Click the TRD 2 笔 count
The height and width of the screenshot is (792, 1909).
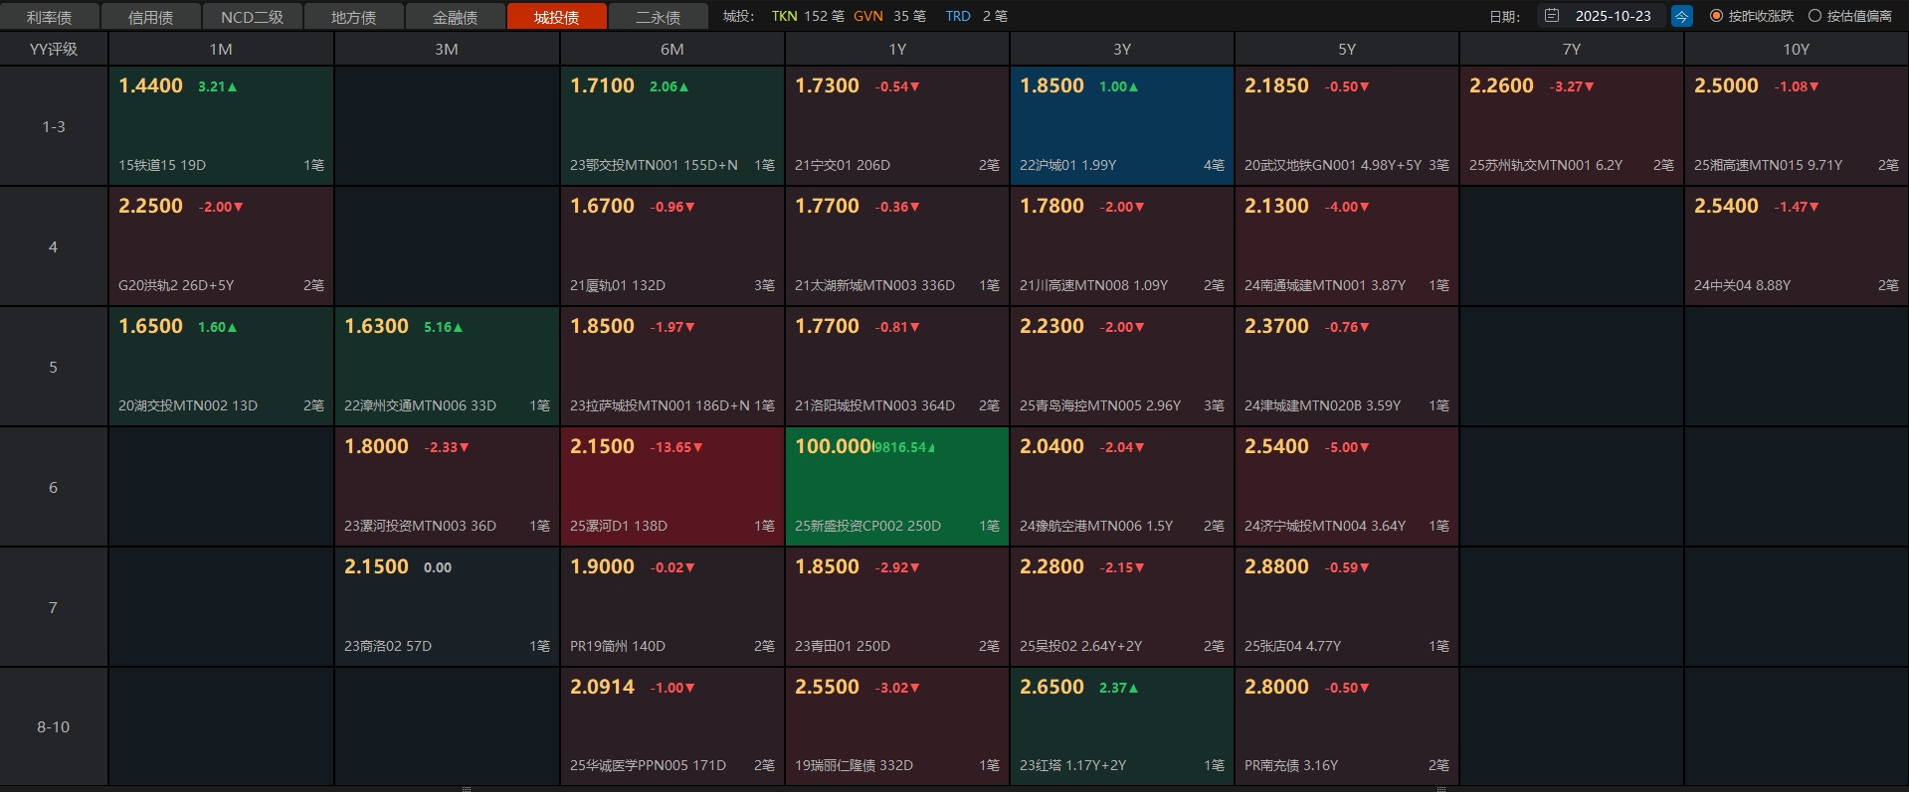click(976, 16)
